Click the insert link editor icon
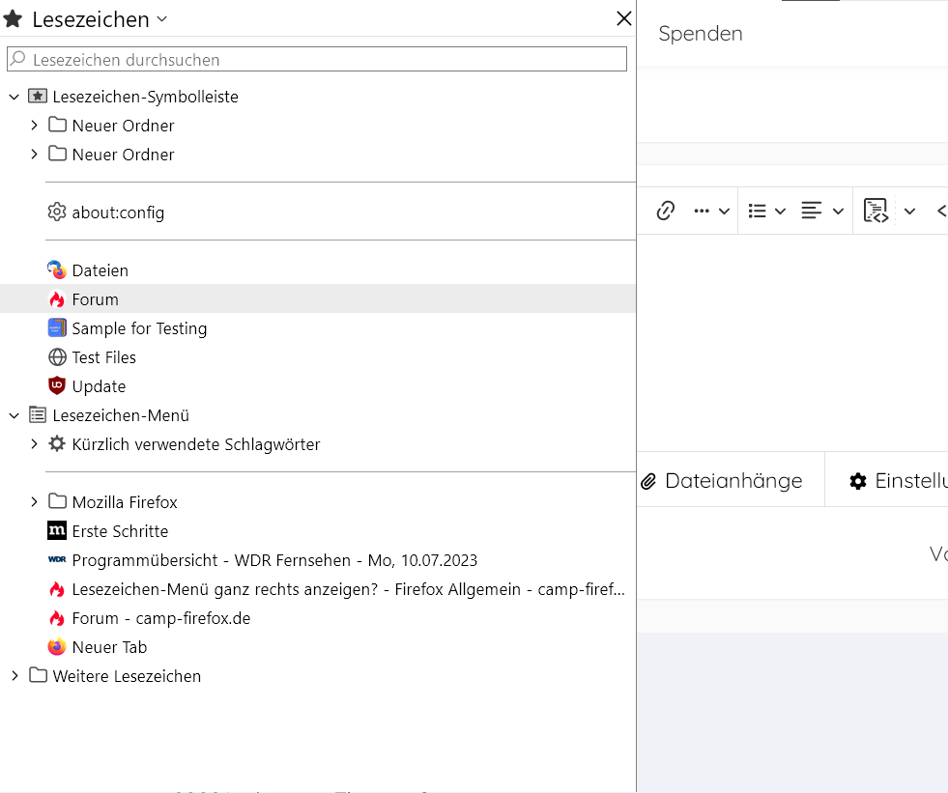This screenshot has height=793, width=948. click(665, 211)
